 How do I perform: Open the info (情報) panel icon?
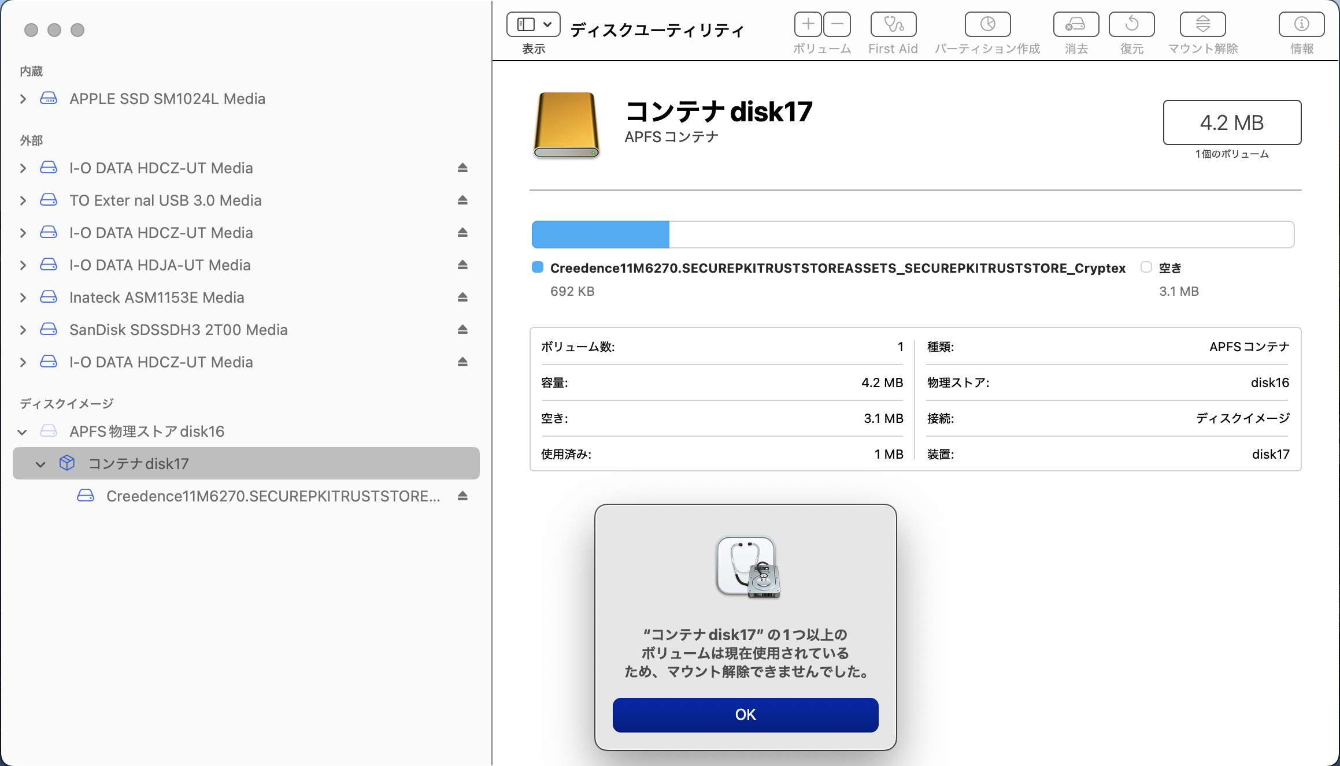pyautogui.click(x=1301, y=24)
